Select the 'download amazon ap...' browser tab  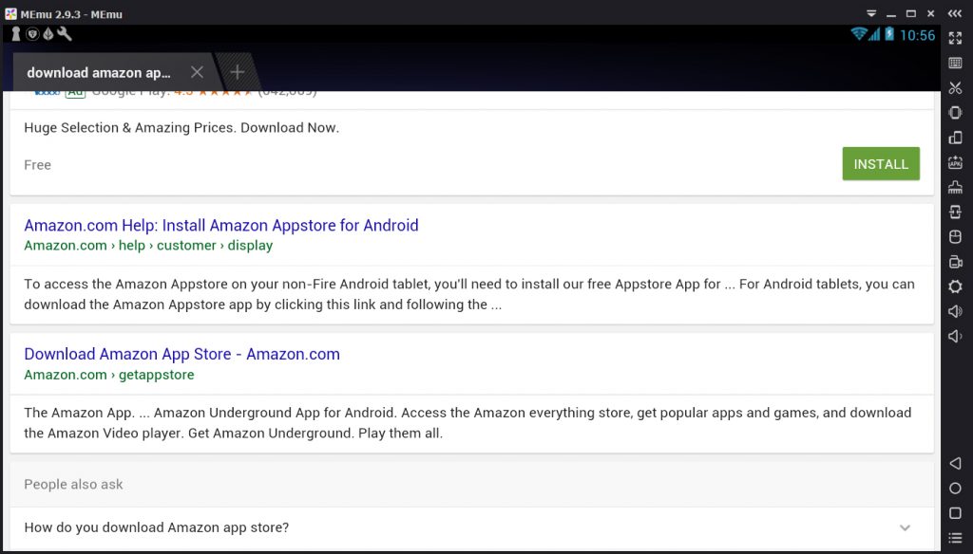[99, 72]
